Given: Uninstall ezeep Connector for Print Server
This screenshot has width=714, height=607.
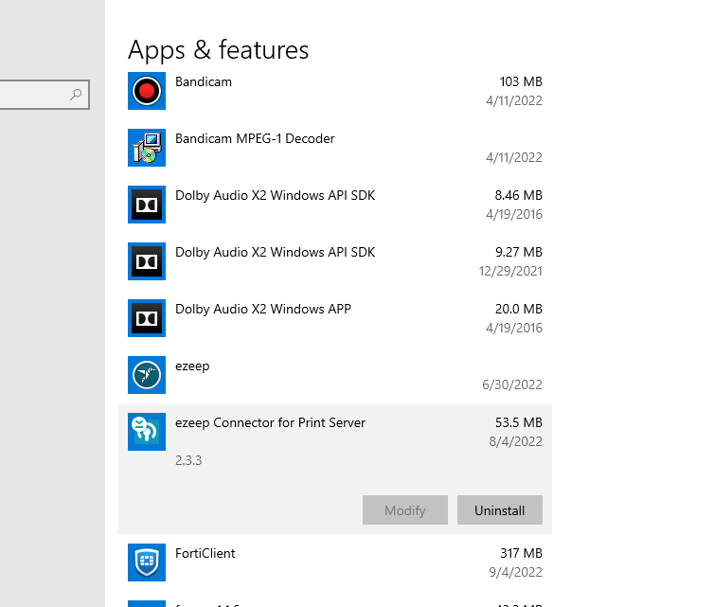Looking at the screenshot, I should (500, 510).
